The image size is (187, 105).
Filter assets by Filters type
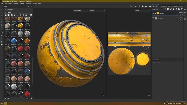14,15
